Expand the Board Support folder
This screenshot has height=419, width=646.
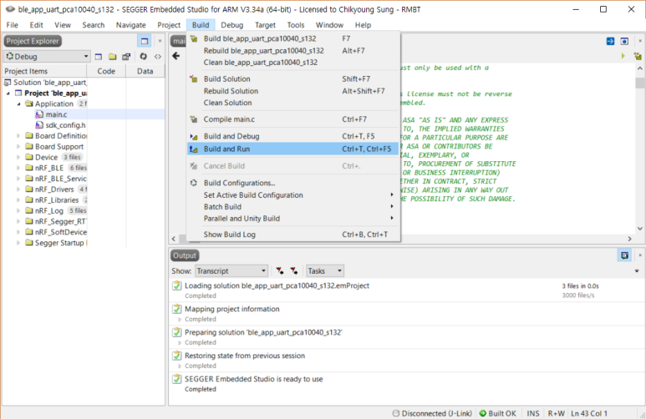[18, 146]
